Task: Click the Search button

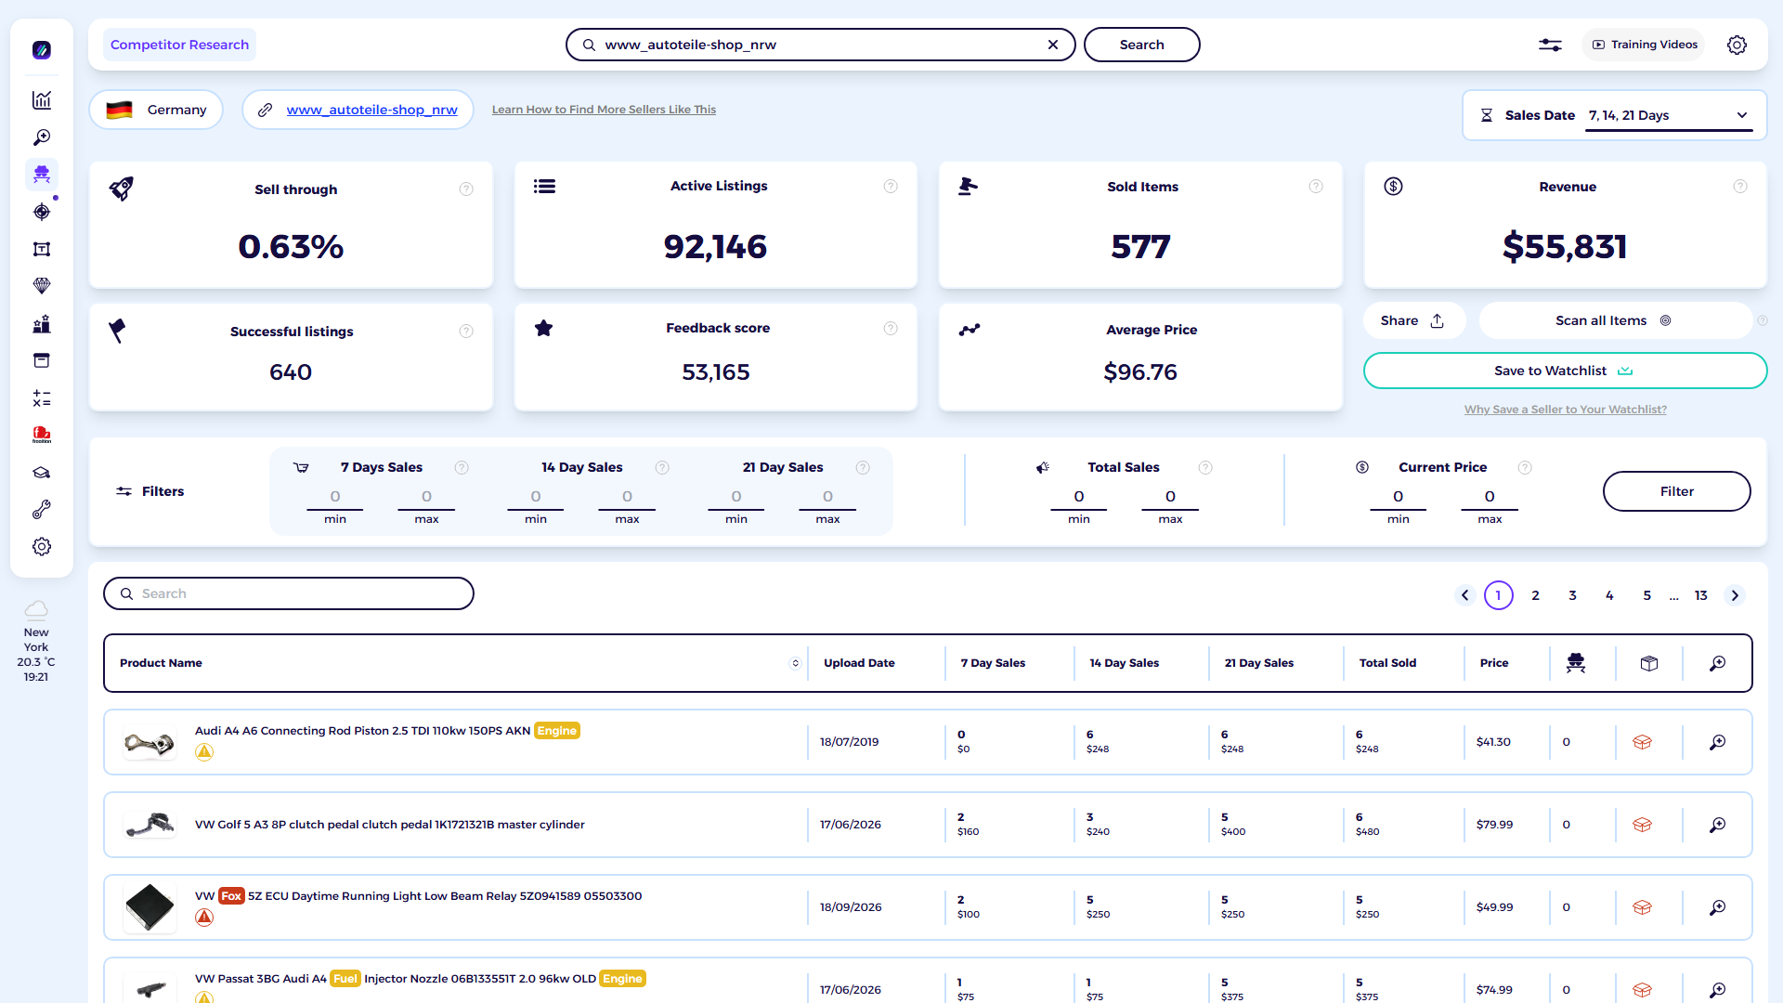Action: [x=1141, y=45]
